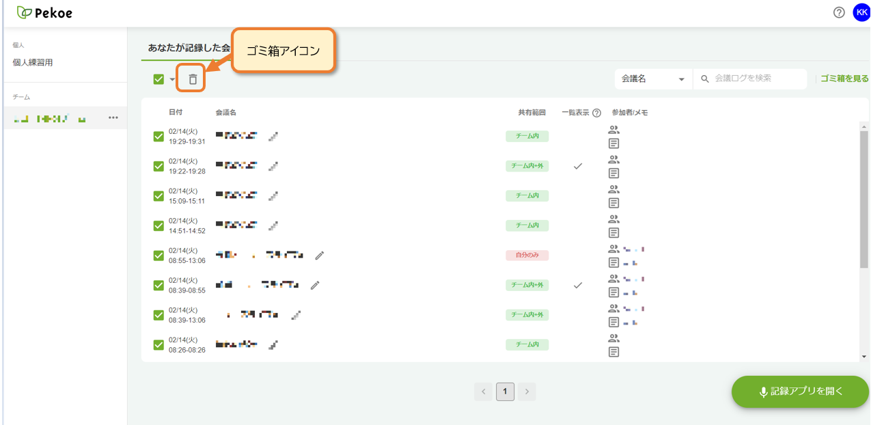Screen dimensions: 871x425
Task: Click the help icon beside 一覧表示 column
Action: pyautogui.click(x=596, y=113)
